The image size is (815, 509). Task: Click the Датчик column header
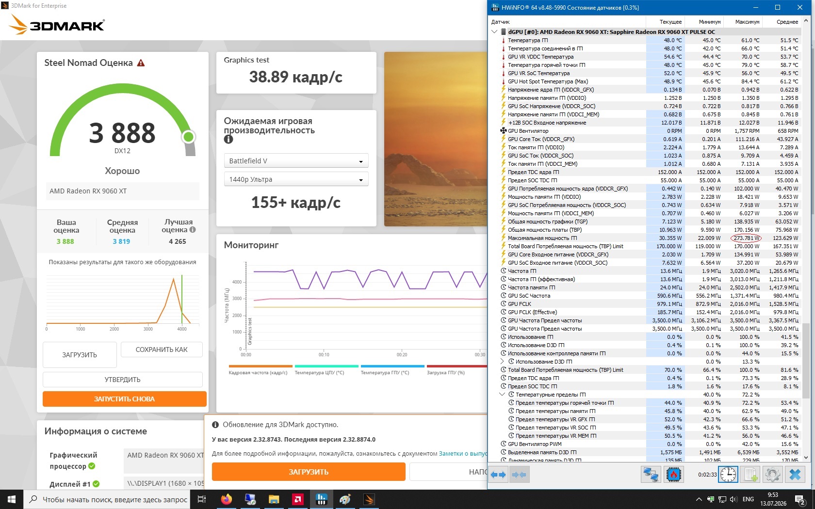(x=567, y=22)
